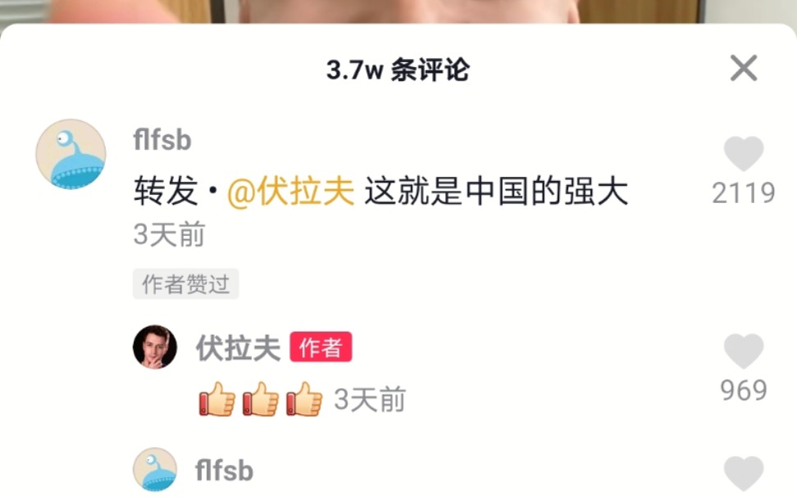Tap the 969 like count

(744, 391)
